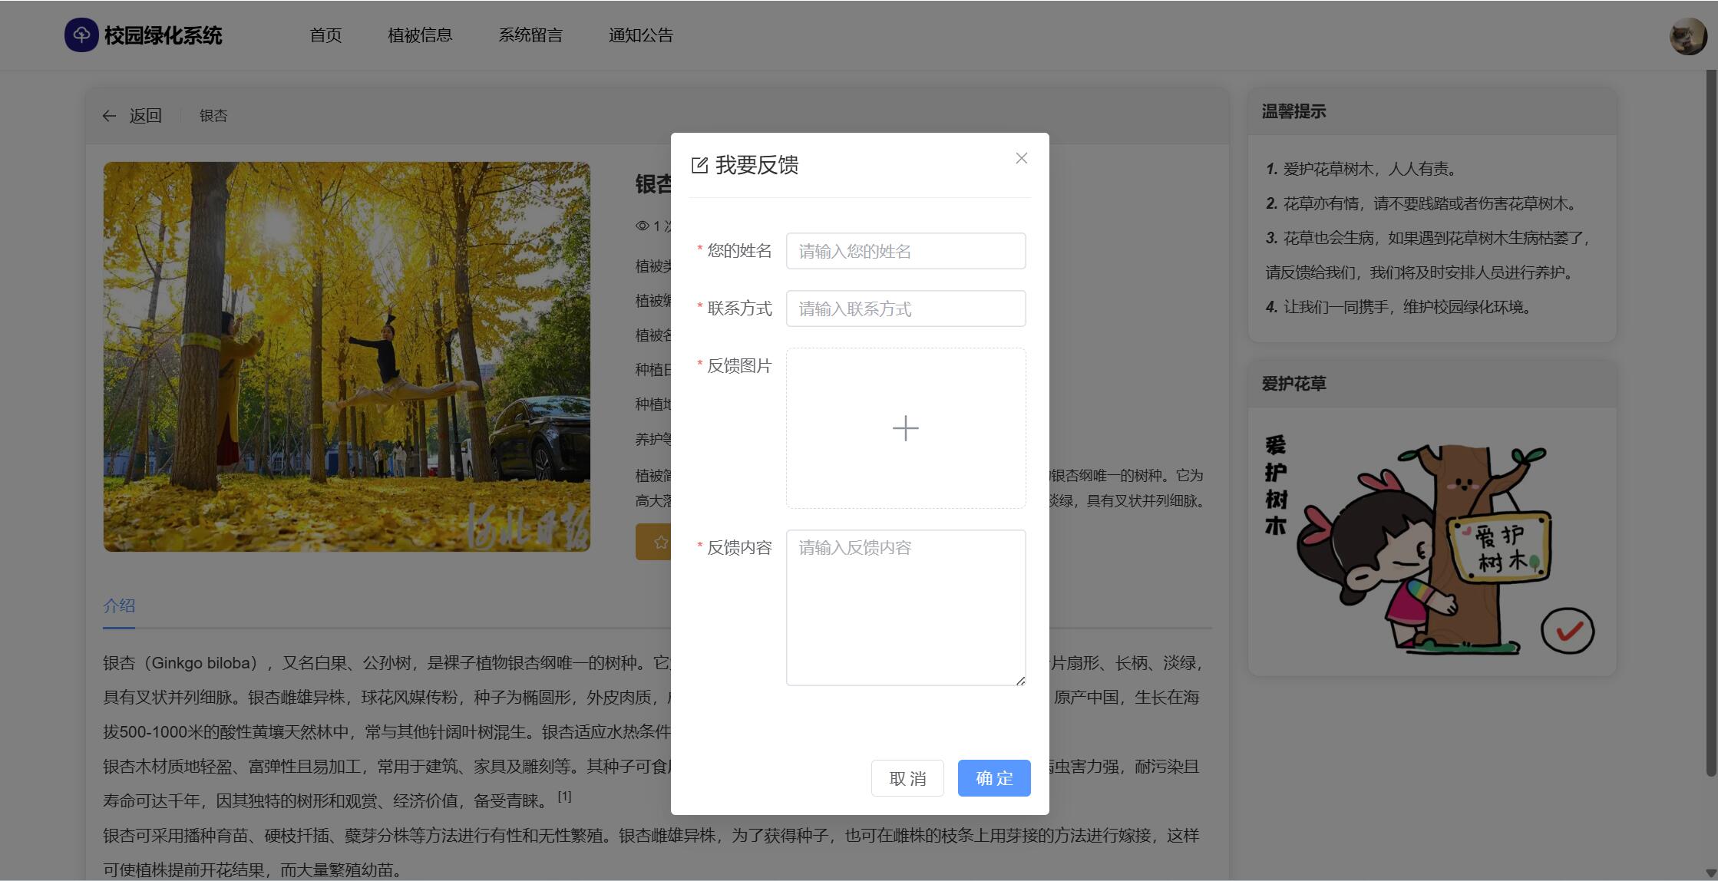Image resolution: width=1718 pixels, height=881 pixels.
Task: Click the star favorite button icon
Action: [660, 543]
